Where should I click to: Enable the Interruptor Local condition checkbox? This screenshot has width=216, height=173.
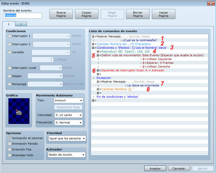tap(9, 68)
